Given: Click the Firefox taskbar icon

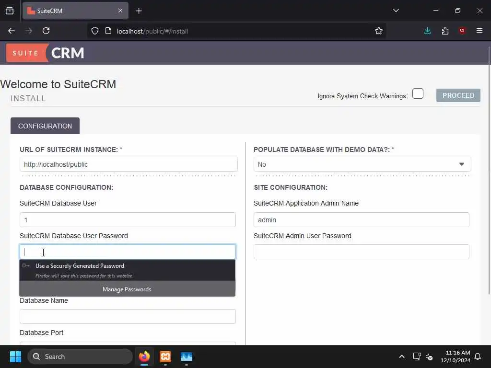Looking at the screenshot, I should pos(144,356).
